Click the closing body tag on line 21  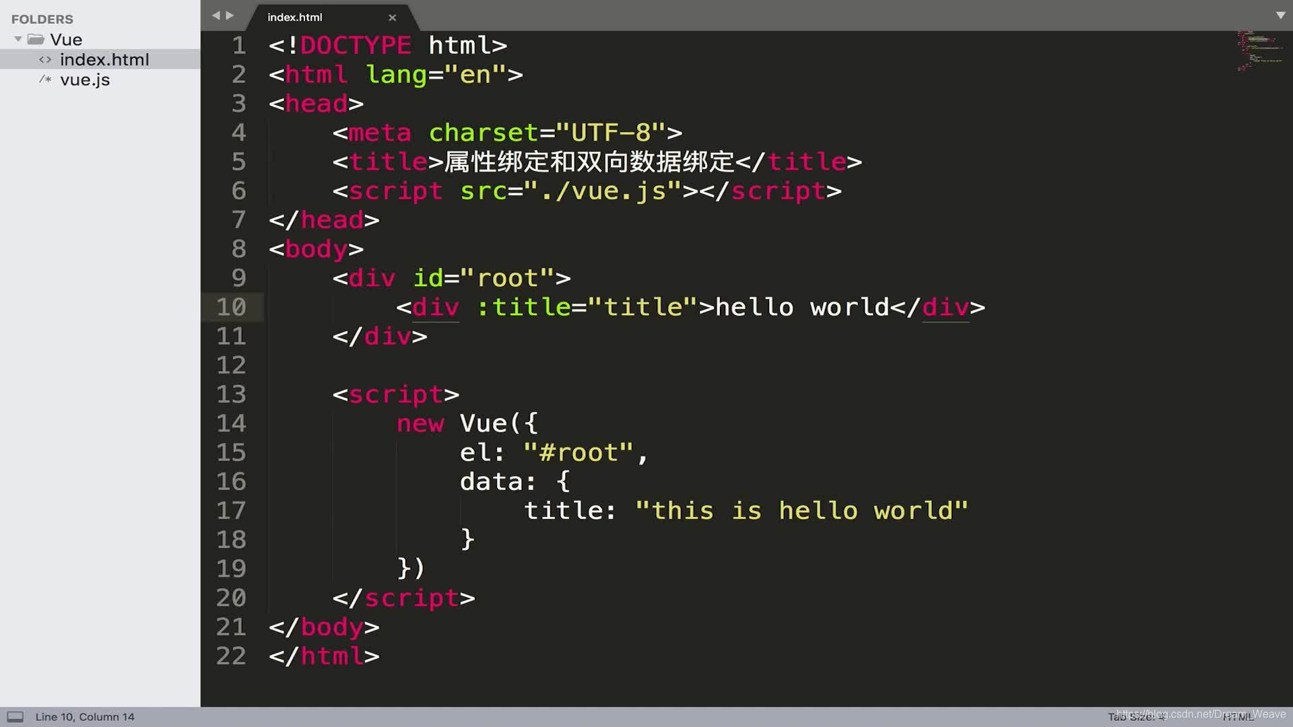pyautogui.click(x=324, y=627)
